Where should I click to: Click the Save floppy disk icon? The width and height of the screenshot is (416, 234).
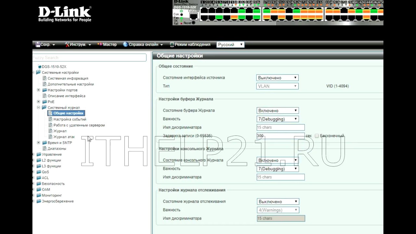coord(38,45)
